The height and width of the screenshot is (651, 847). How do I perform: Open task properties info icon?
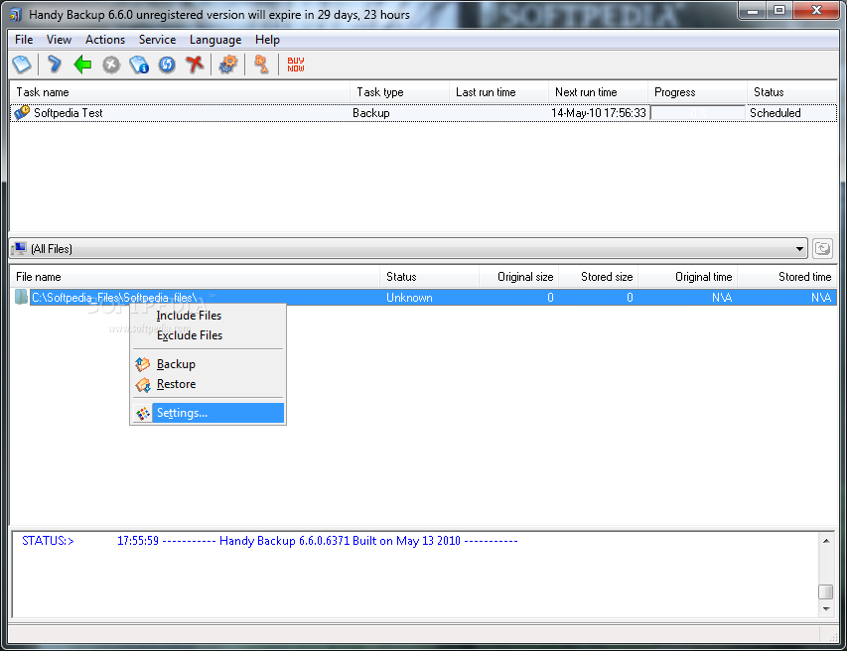click(x=139, y=65)
